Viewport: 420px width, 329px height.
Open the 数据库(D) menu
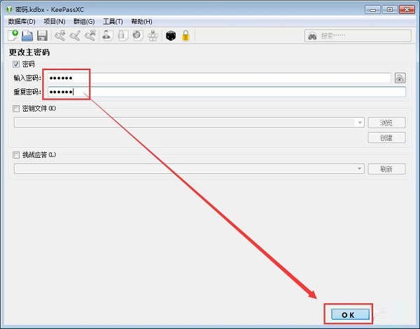(x=22, y=22)
